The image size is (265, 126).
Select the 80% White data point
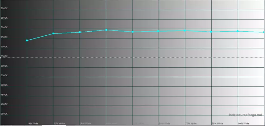(x=211, y=32)
